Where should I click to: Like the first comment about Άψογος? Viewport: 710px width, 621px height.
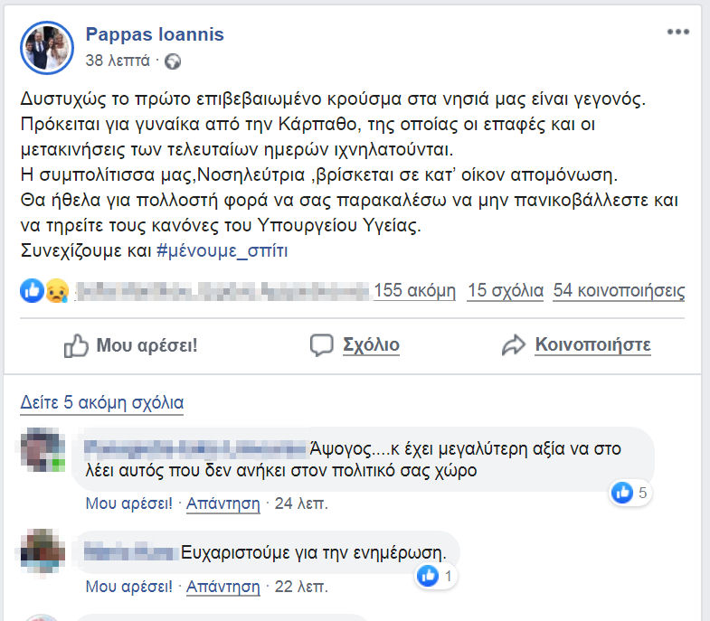[x=128, y=503]
